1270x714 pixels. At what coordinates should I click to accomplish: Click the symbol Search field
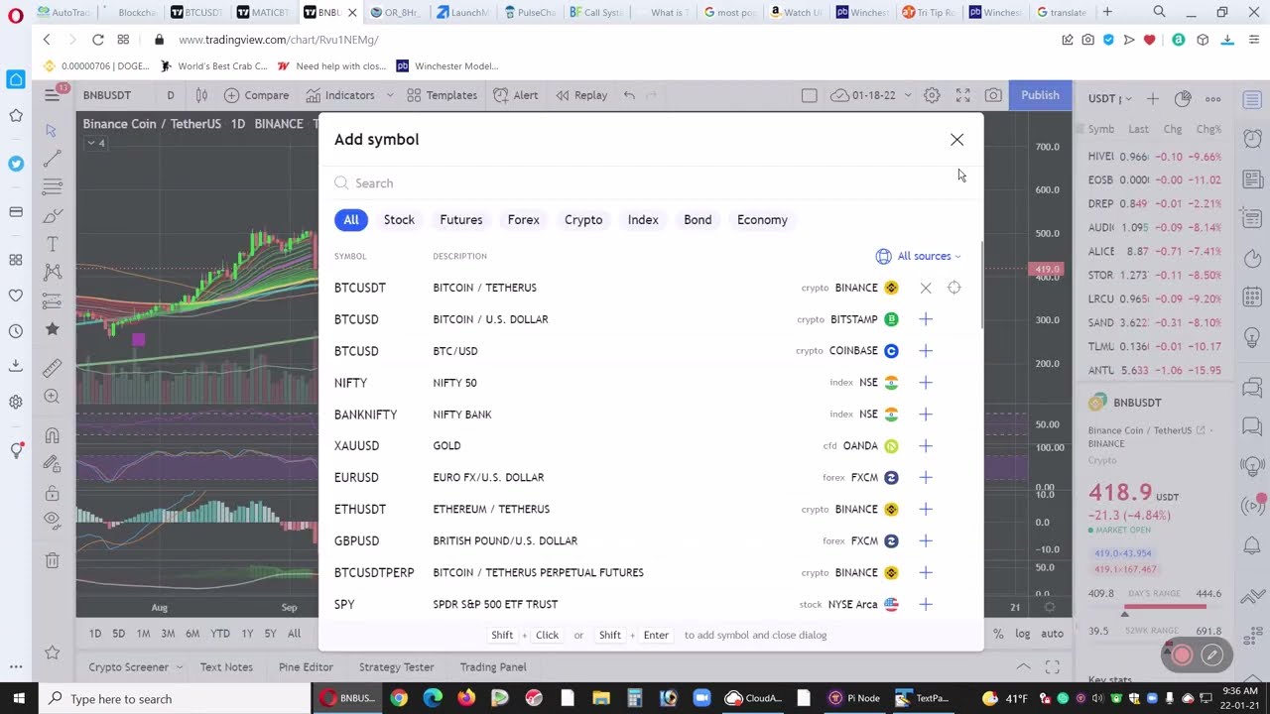click(651, 183)
